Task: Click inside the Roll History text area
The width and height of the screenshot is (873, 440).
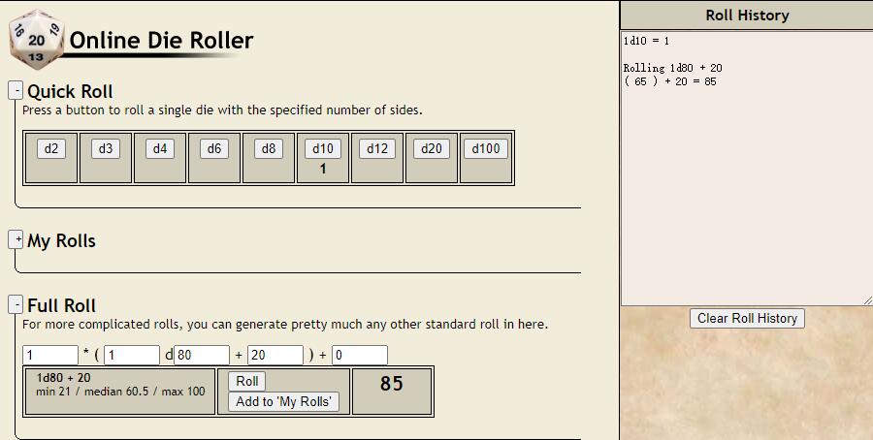Action: (x=746, y=168)
